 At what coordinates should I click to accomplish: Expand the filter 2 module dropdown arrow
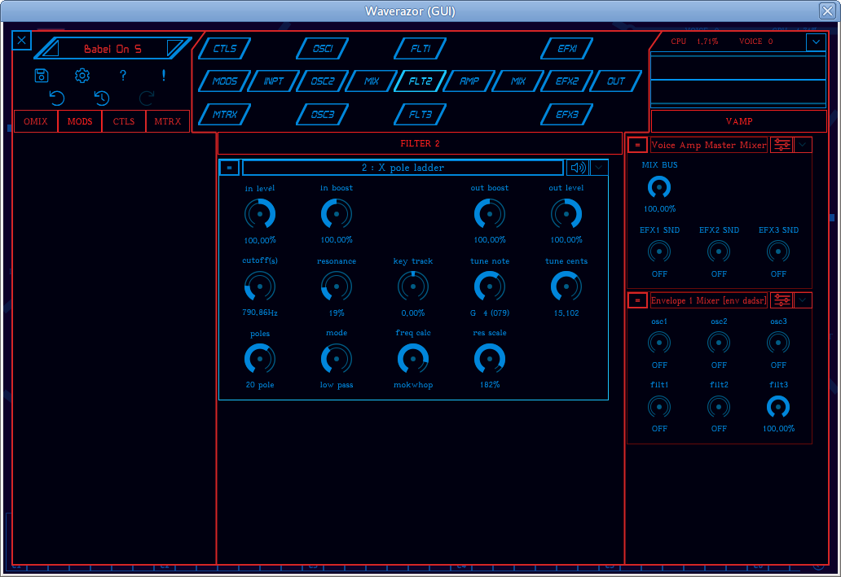point(599,168)
